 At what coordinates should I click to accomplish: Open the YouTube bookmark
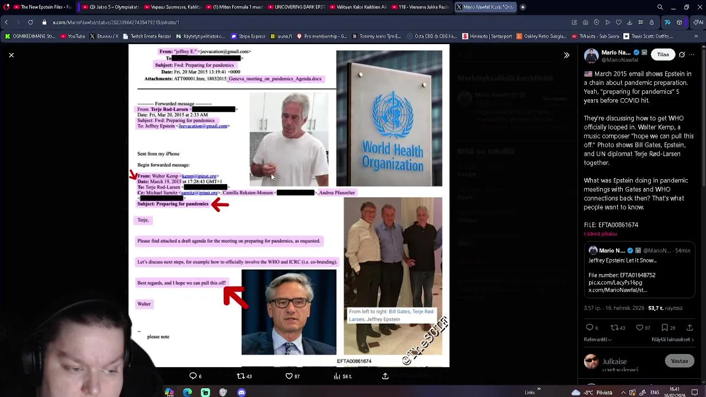tap(73, 36)
